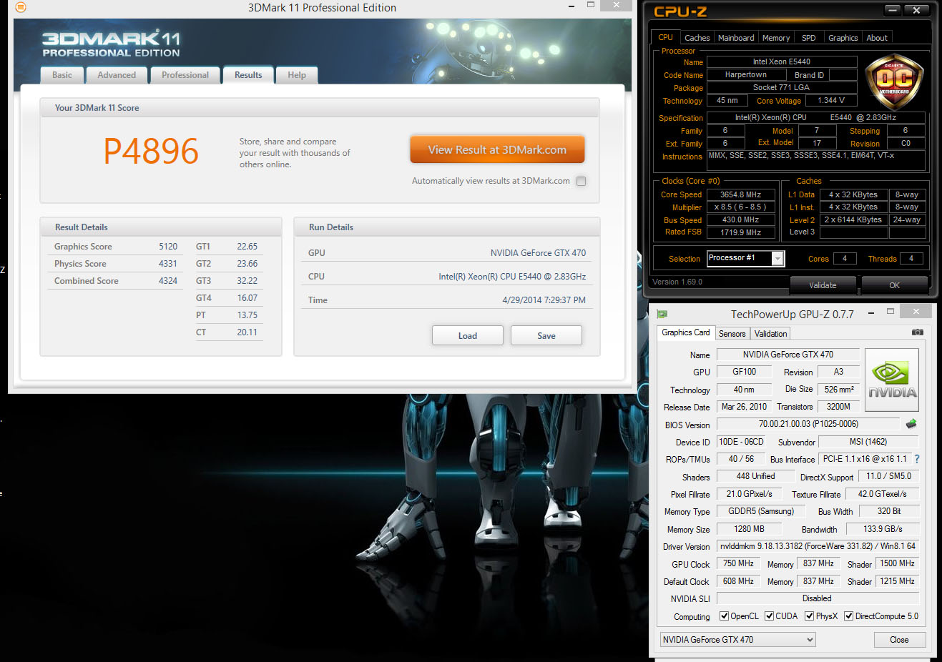Save the GPU BIOS using the chip icon

coord(911,424)
